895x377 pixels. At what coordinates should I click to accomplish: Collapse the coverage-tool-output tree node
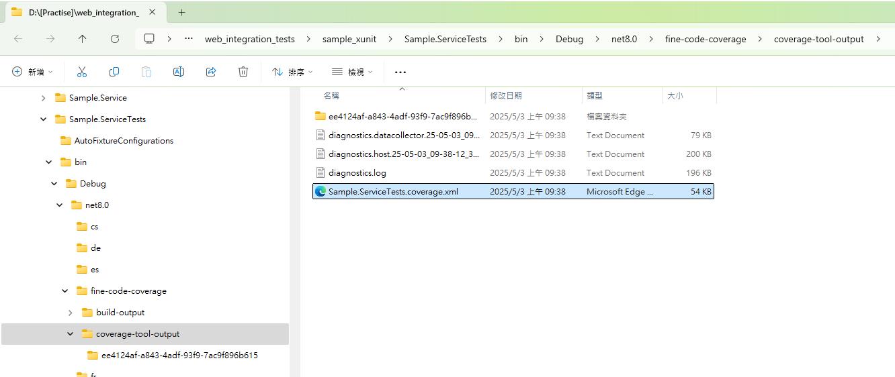pyautogui.click(x=71, y=334)
